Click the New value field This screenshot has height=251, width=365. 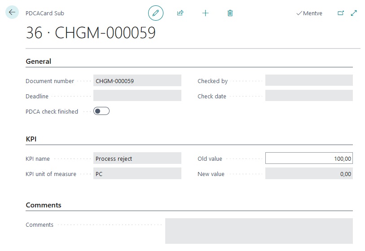tap(309, 174)
